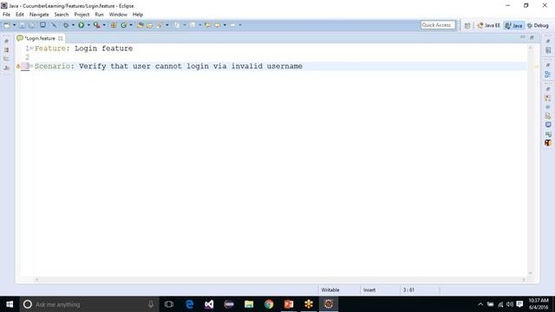Click the Scenario: Verify that user line
The image size is (555, 312).
168,66
